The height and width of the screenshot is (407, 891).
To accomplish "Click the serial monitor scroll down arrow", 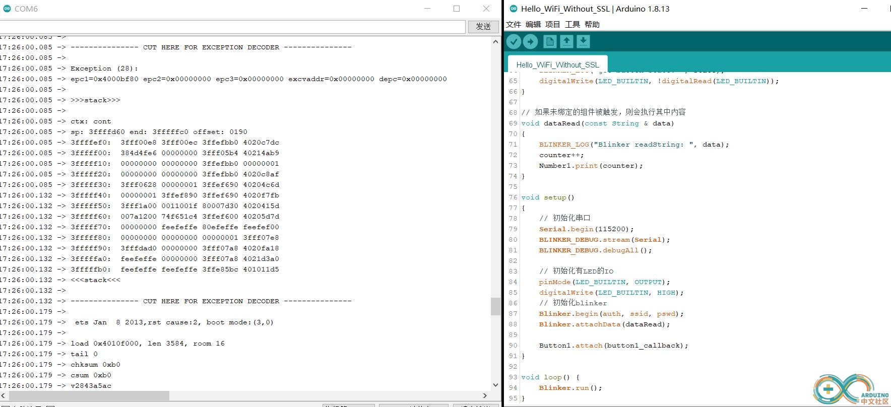I will click(495, 385).
